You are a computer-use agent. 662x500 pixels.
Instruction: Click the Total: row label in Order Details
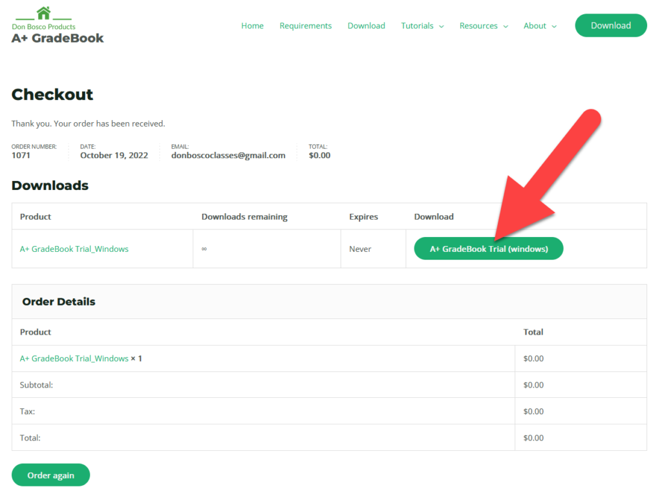tap(30, 438)
